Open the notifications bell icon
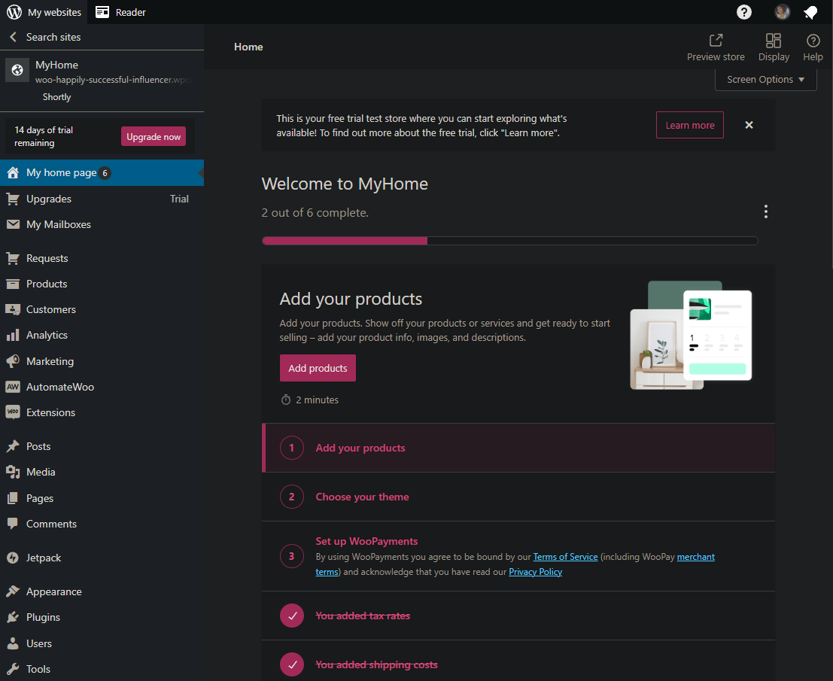The image size is (833, 681). pyautogui.click(x=810, y=12)
